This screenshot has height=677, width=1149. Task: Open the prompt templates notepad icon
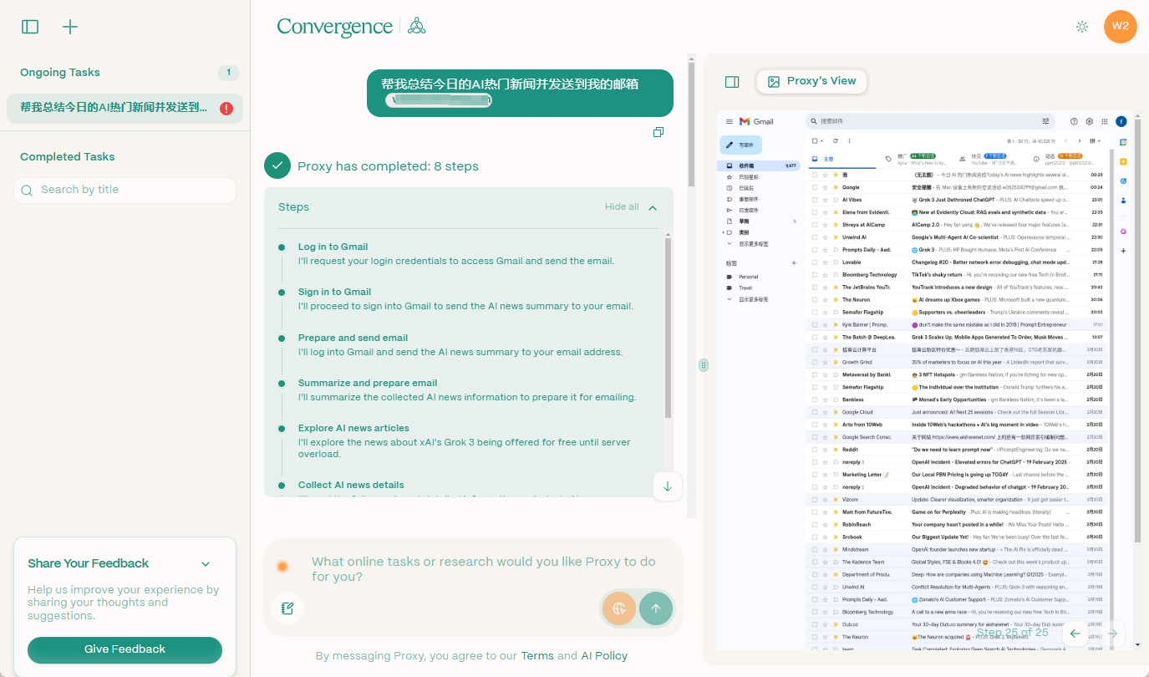point(287,608)
